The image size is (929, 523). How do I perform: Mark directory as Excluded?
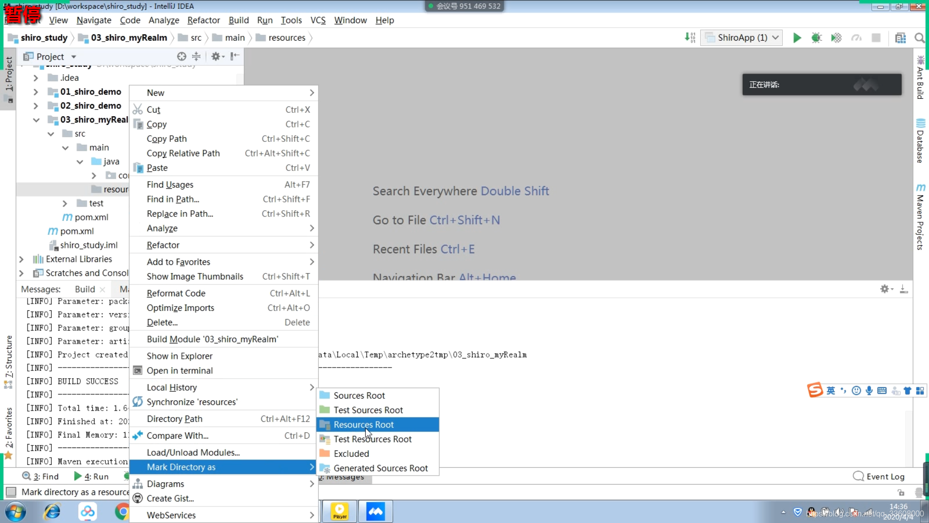click(x=378, y=454)
